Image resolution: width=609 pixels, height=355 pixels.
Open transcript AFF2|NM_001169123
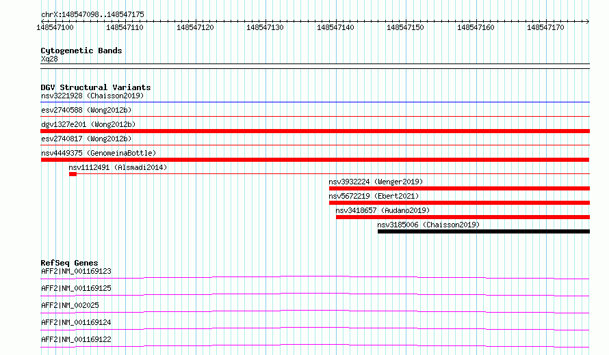point(76,271)
